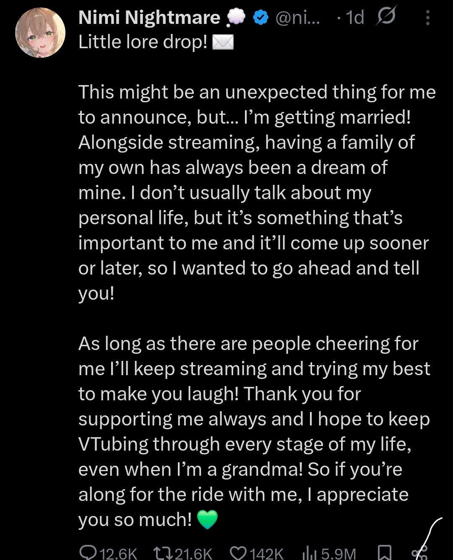Click the 1d post timestamp
This screenshot has height=560, width=453.
(x=355, y=18)
